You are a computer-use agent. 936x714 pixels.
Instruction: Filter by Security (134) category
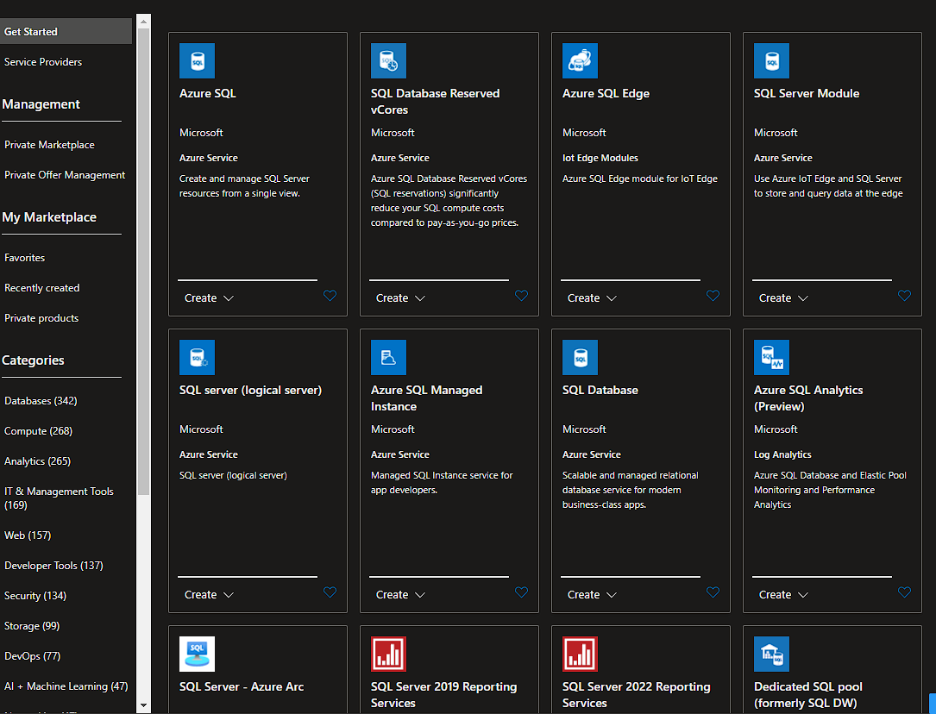click(35, 595)
